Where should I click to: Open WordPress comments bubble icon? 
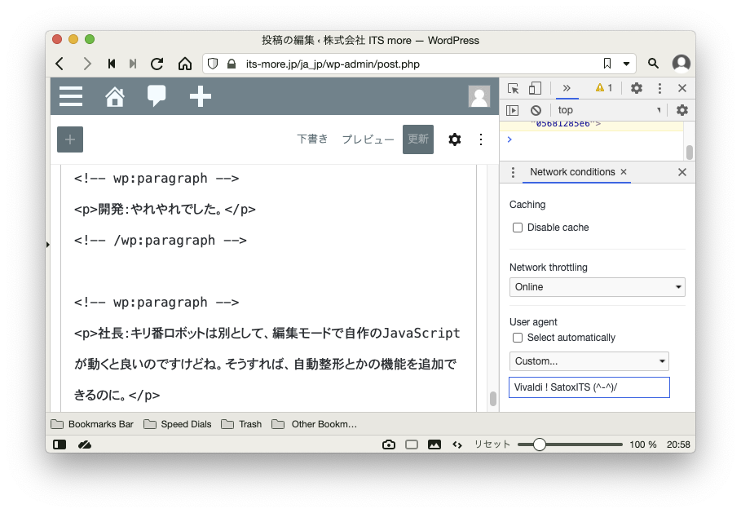point(157,96)
